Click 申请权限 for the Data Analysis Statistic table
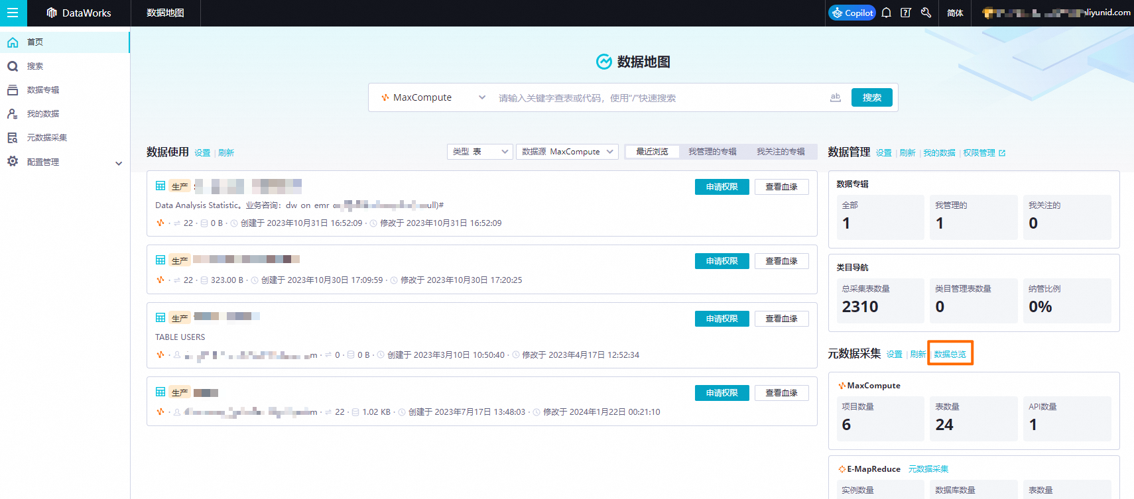 (722, 187)
